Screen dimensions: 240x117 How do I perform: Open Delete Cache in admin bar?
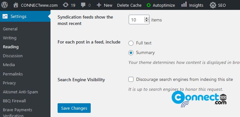point(129,5)
